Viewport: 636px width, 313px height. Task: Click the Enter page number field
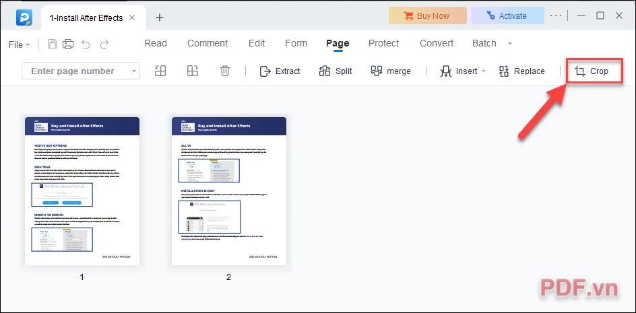[81, 71]
